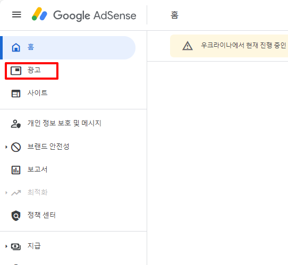Click the privacy person-shield icon

click(16, 124)
